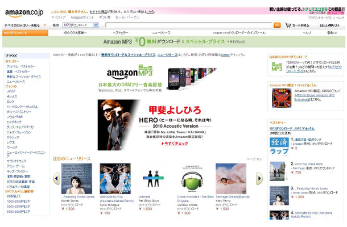Open the Katy Perry Teenage Dream cover
The height and width of the screenshot is (227, 347).
pyautogui.click(x=231, y=179)
